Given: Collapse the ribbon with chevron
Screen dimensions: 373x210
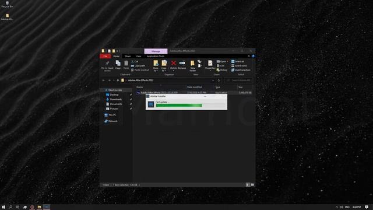Looking at the screenshot, I should click(x=249, y=56).
